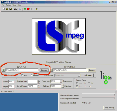The image size is (117, 111).
Task: Decrease No. of frames with down spinner
Action: [39, 87]
